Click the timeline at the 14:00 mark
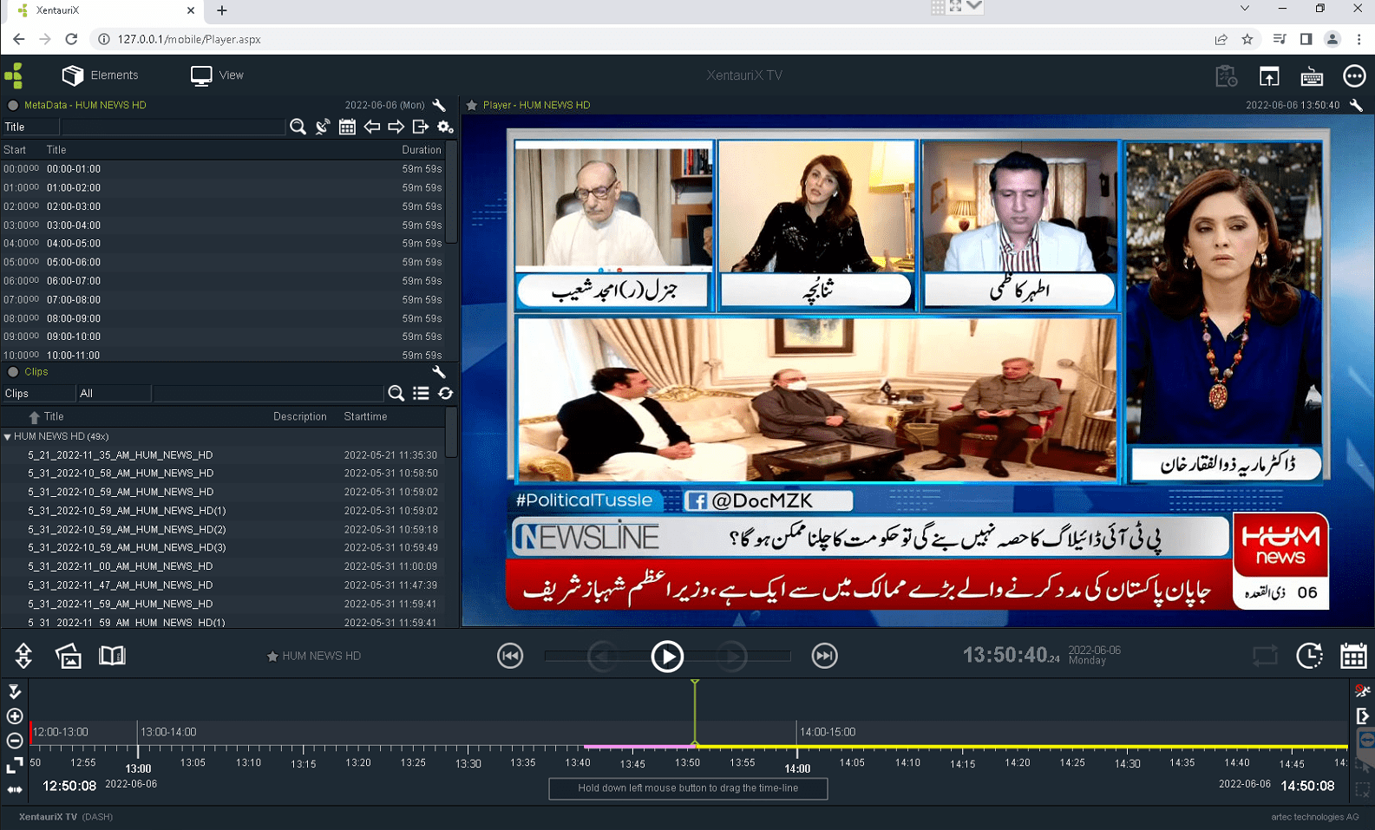 tap(797, 748)
